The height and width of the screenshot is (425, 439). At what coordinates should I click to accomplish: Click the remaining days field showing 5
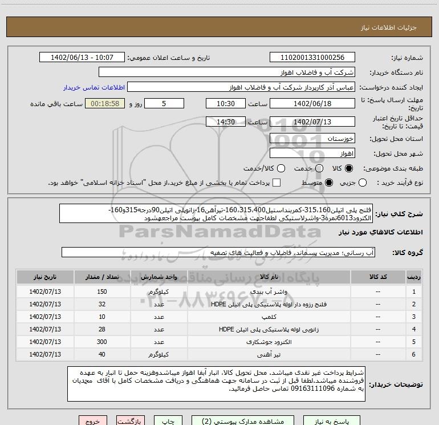point(164,103)
